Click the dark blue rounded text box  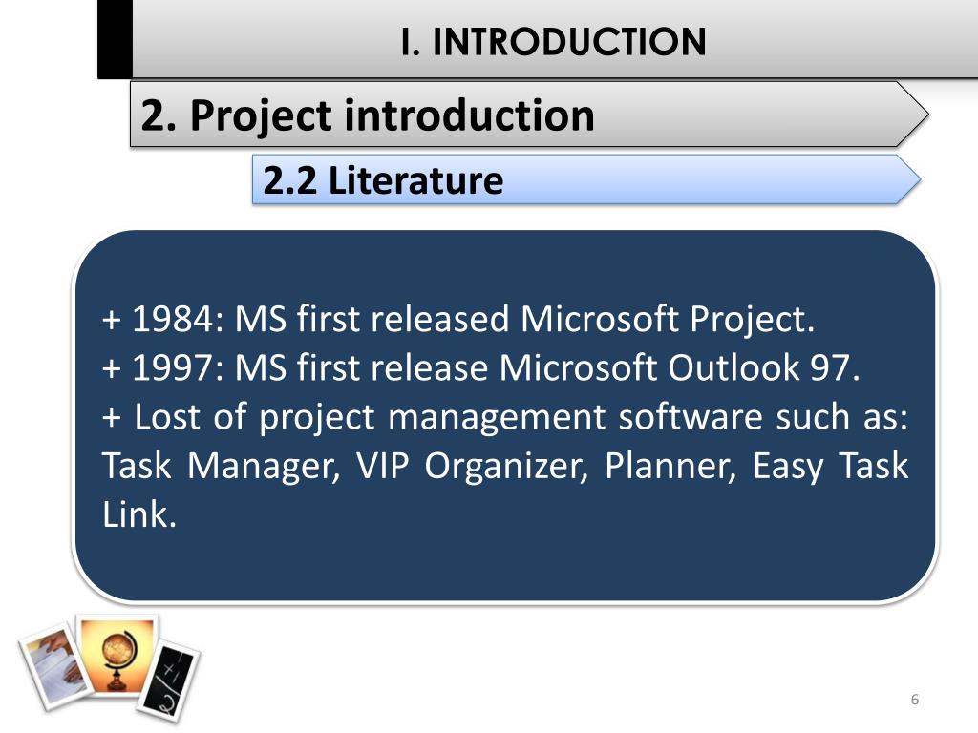505,416
